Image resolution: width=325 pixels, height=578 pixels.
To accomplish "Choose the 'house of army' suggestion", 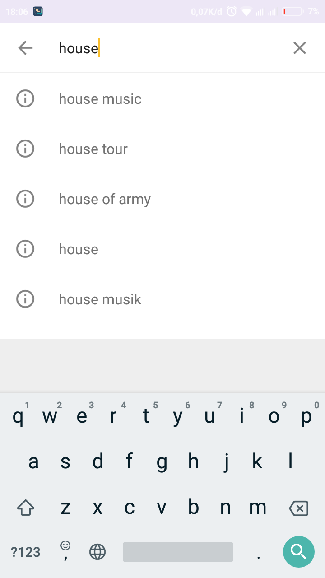I will (x=162, y=199).
